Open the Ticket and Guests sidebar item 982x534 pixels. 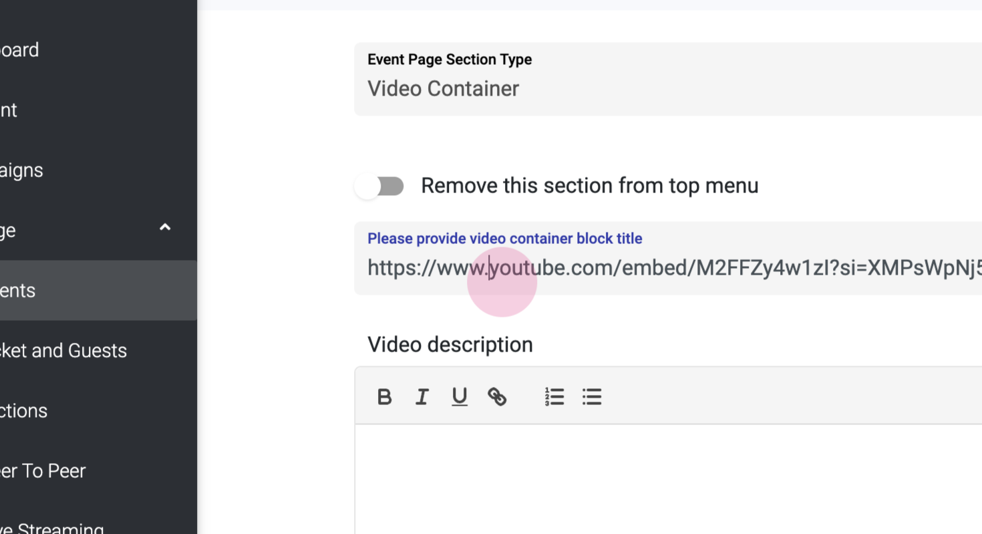[x=63, y=351]
